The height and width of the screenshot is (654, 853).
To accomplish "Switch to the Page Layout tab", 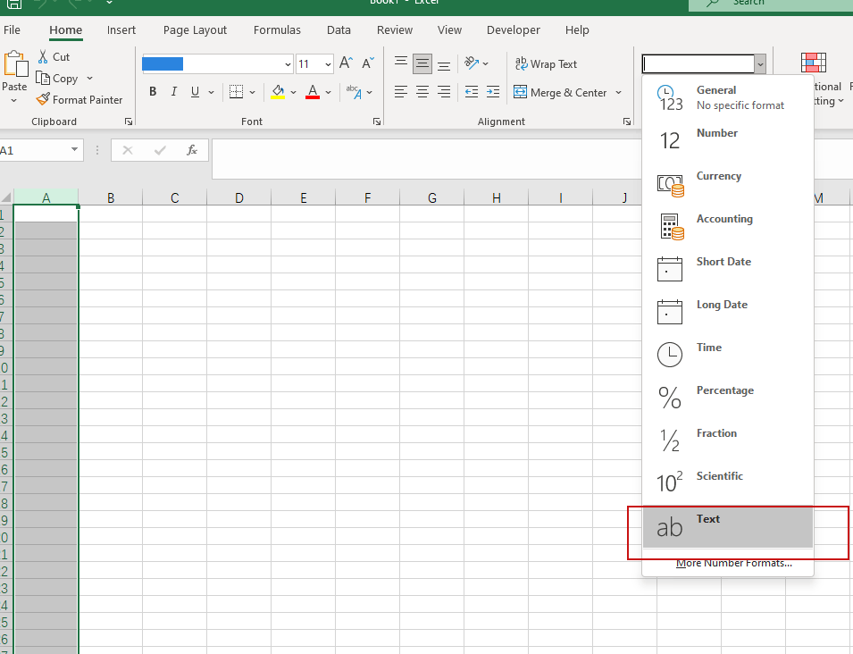I will click(195, 29).
